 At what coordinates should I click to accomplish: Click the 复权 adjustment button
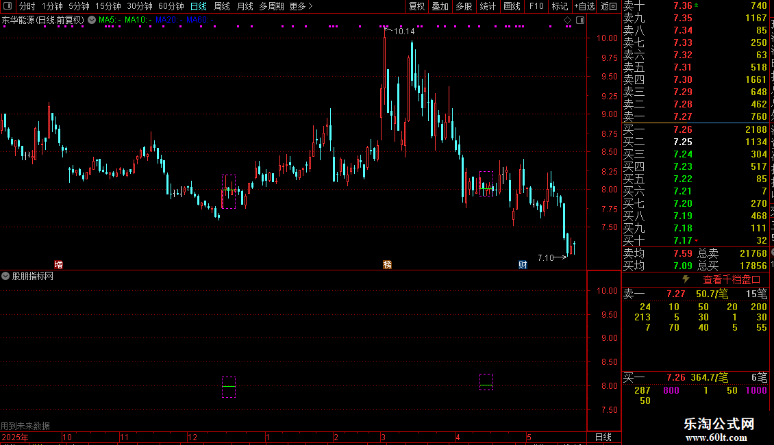[416, 6]
